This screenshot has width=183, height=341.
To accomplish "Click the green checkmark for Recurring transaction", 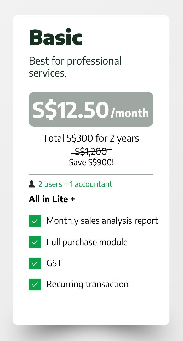I will pyautogui.click(x=35, y=284).
